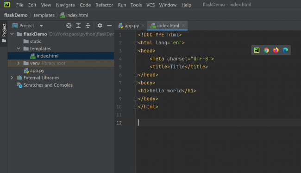Open the Navigate menu
This screenshot has width=301, height=173.
click(x=65, y=5)
